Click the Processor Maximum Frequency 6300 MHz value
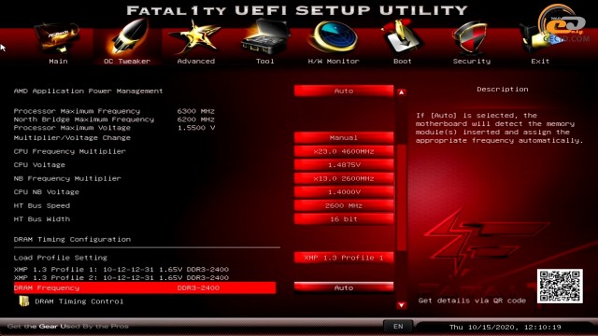 [x=195, y=111]
